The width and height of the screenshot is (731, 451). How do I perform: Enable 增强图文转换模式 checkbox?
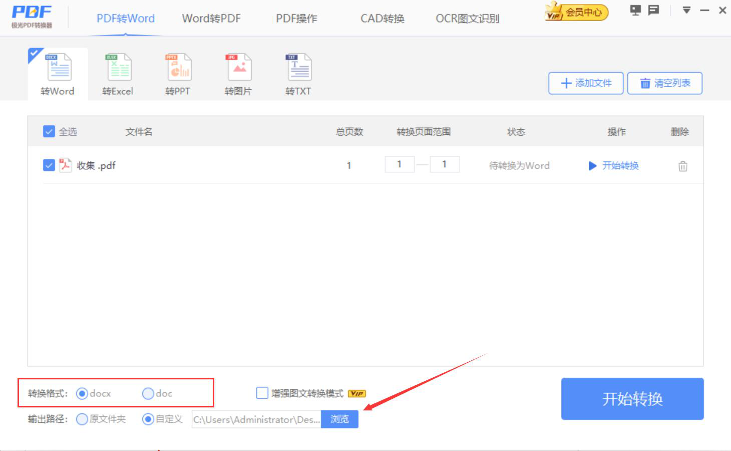click(262, 393)
